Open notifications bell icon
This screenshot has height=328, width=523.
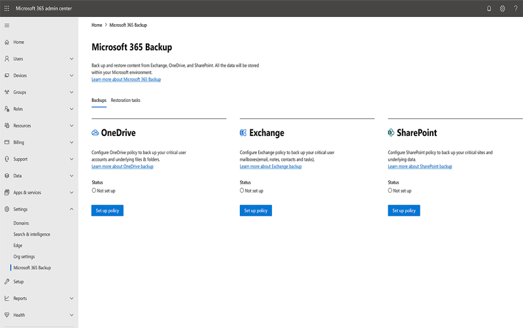point(489,8)
